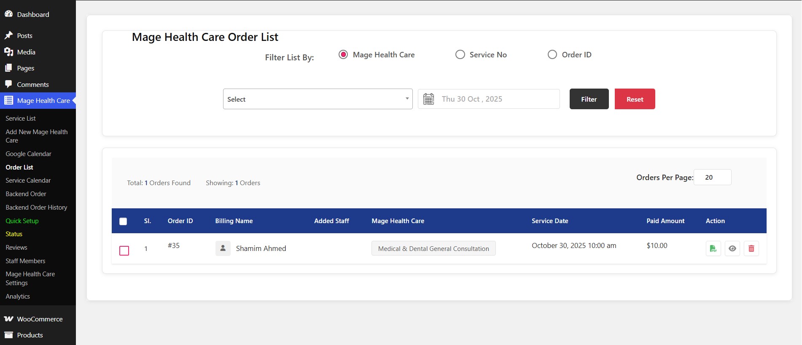Image resolution: width=802 pixels, height=345 pixels.
Task: Click the Orders Per Page field
Action: point(712,178)
